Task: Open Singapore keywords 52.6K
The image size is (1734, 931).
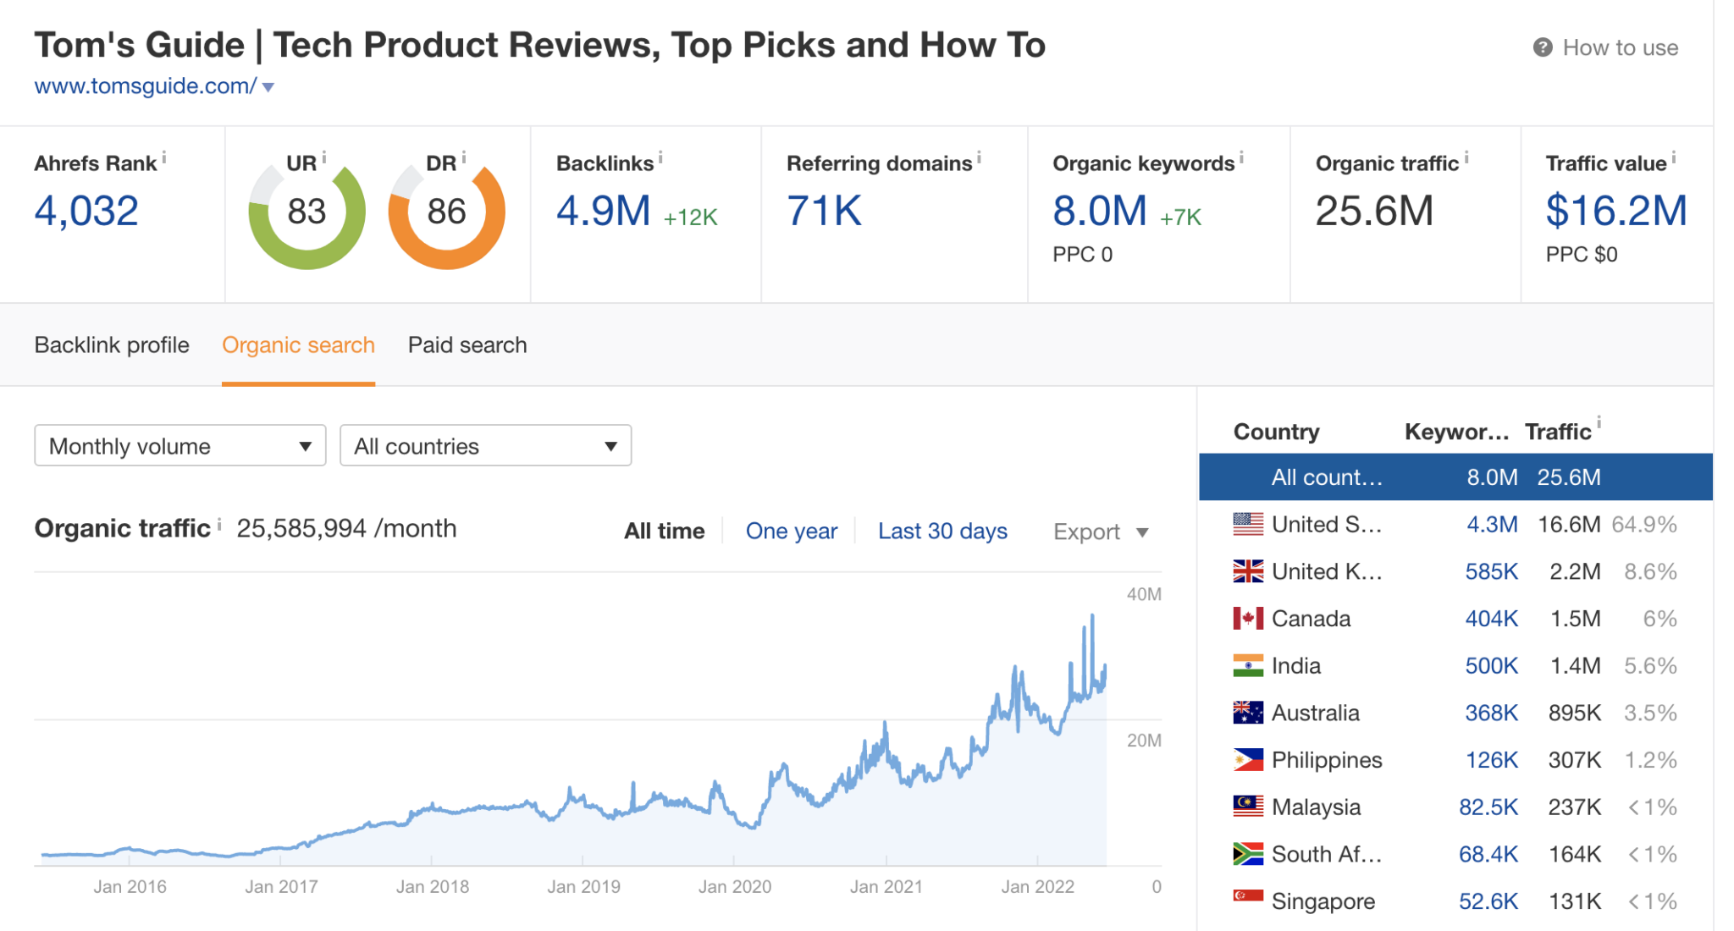Action: click(1488, 901)
